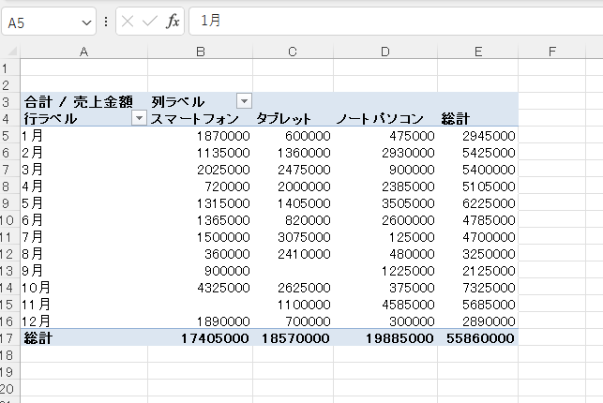The width and height of the screenshot is (603, 403).
Task: Click the 12月 row label cell
Action: coord(84,321)
